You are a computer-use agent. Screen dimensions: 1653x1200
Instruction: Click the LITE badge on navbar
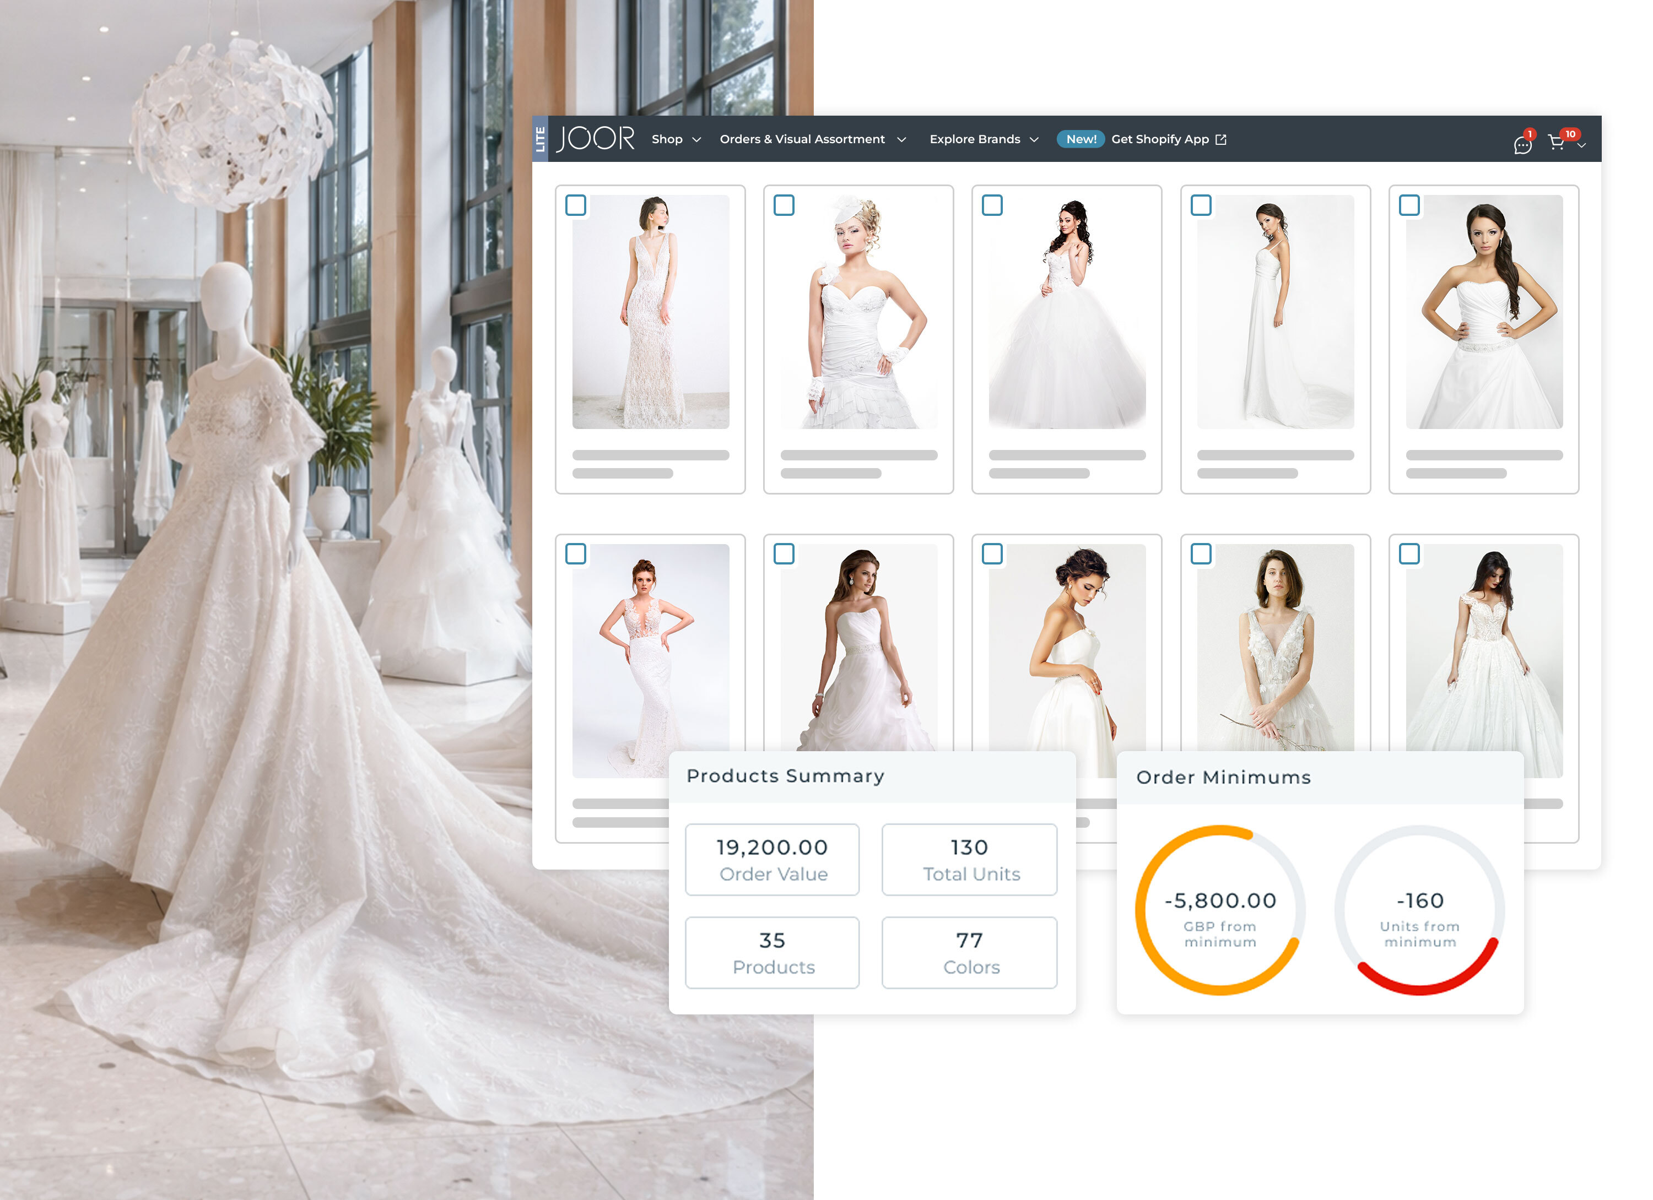pyautogui.click(x=540, y=138)
